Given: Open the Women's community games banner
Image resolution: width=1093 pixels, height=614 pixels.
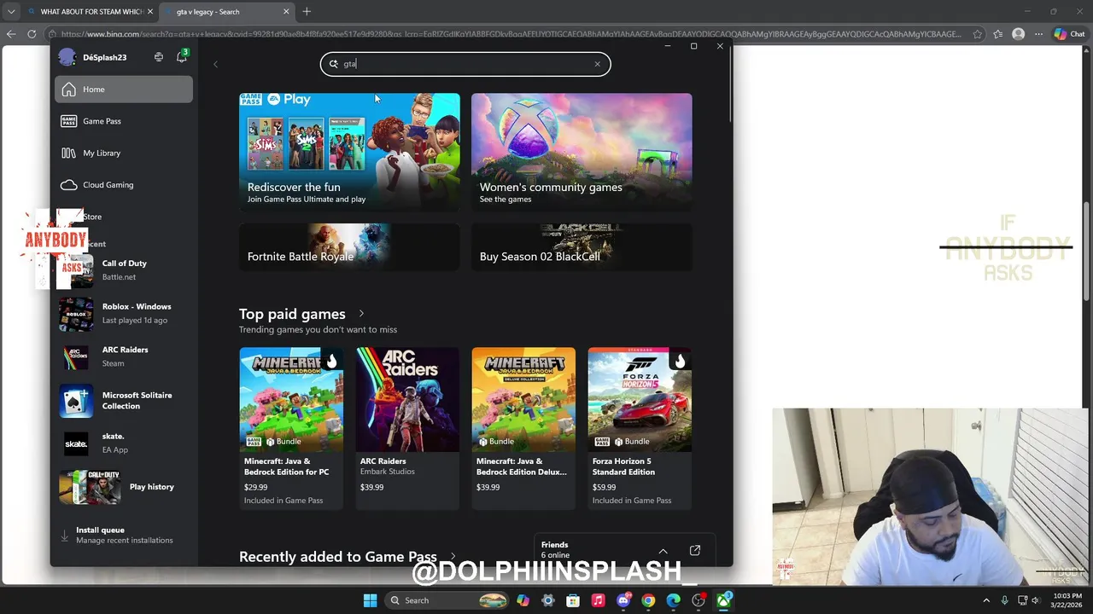Looking at the screenshot, I should (582, 152).
